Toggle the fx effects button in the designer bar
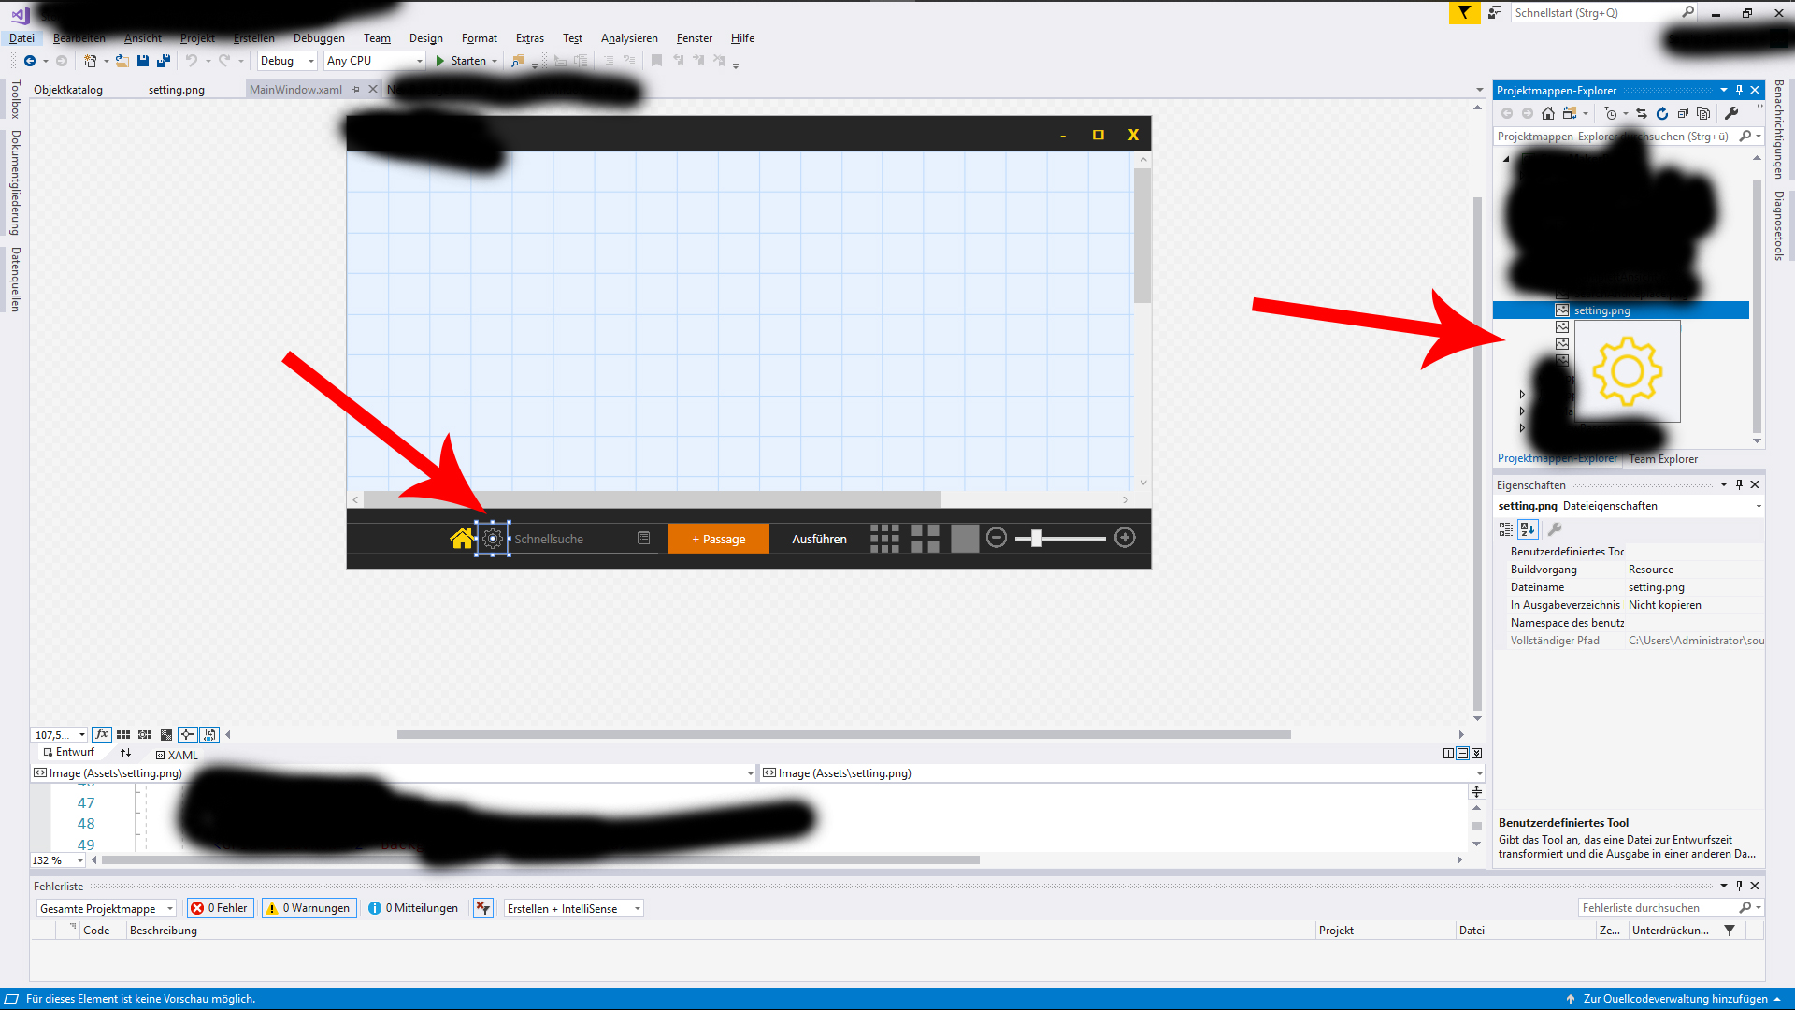 click(x=102, y=735)
